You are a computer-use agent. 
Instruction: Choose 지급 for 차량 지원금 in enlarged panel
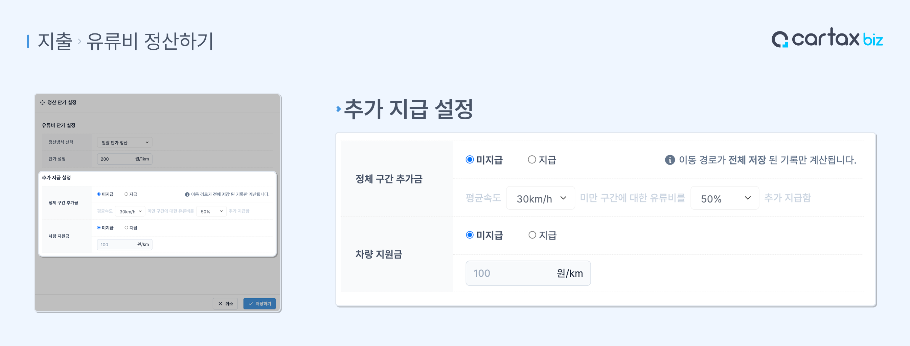click(532, 235)
